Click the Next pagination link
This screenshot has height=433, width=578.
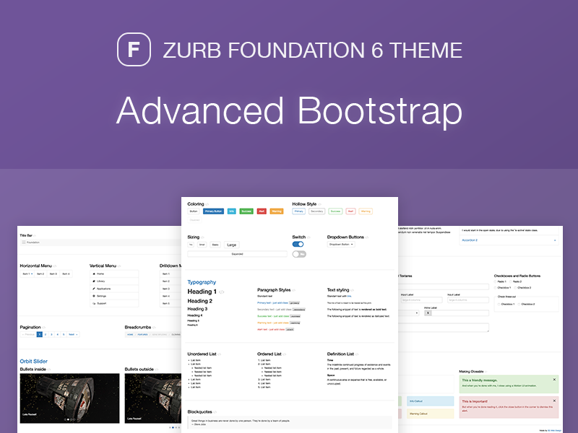[x=73, y=335]
